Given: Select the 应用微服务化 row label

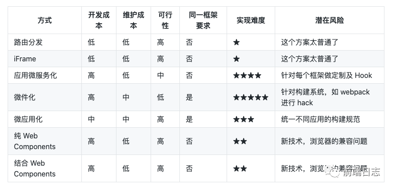Looking at the screenshot, I should click(36, 75).
